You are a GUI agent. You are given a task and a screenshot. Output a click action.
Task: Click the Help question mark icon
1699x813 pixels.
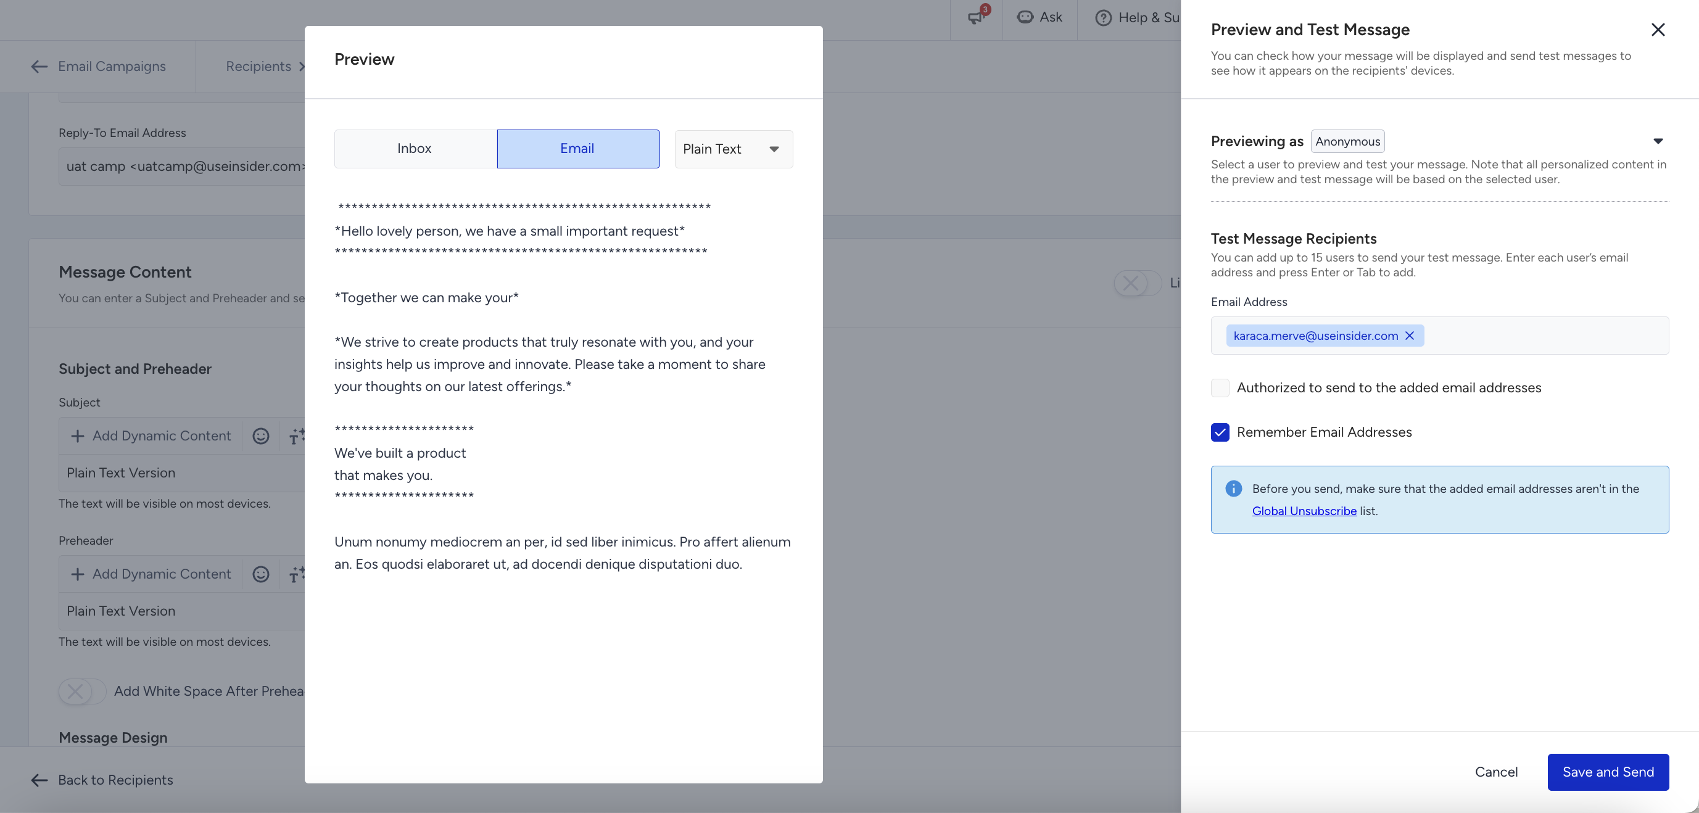(1104, 18)
